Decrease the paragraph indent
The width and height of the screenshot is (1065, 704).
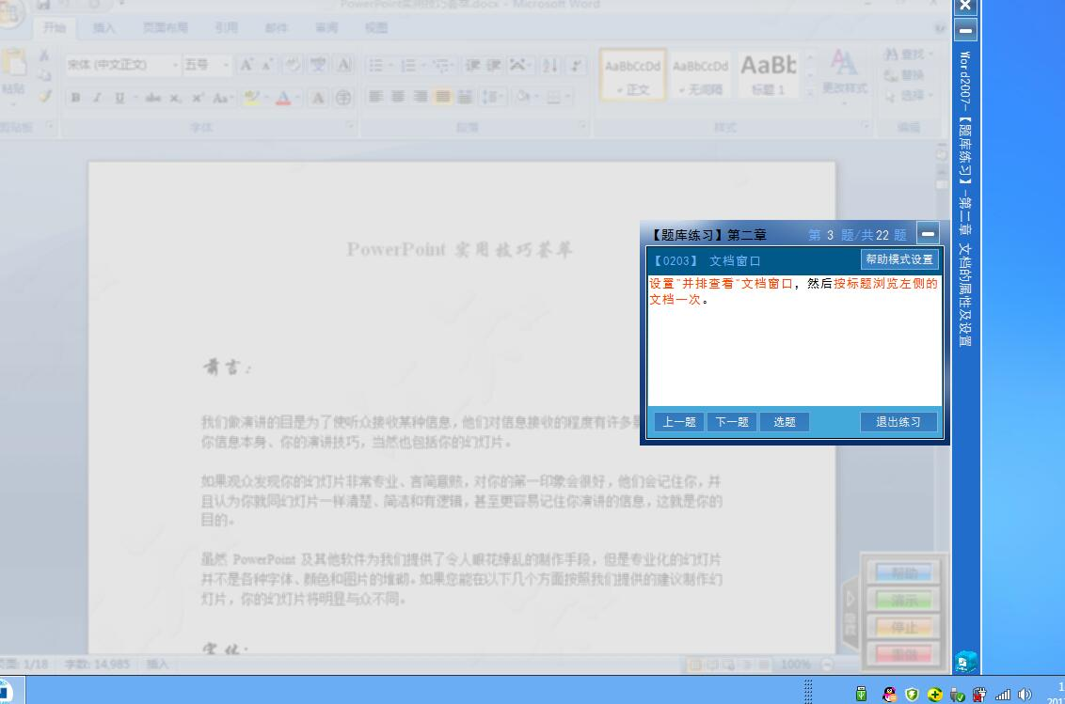click(472, 65)
